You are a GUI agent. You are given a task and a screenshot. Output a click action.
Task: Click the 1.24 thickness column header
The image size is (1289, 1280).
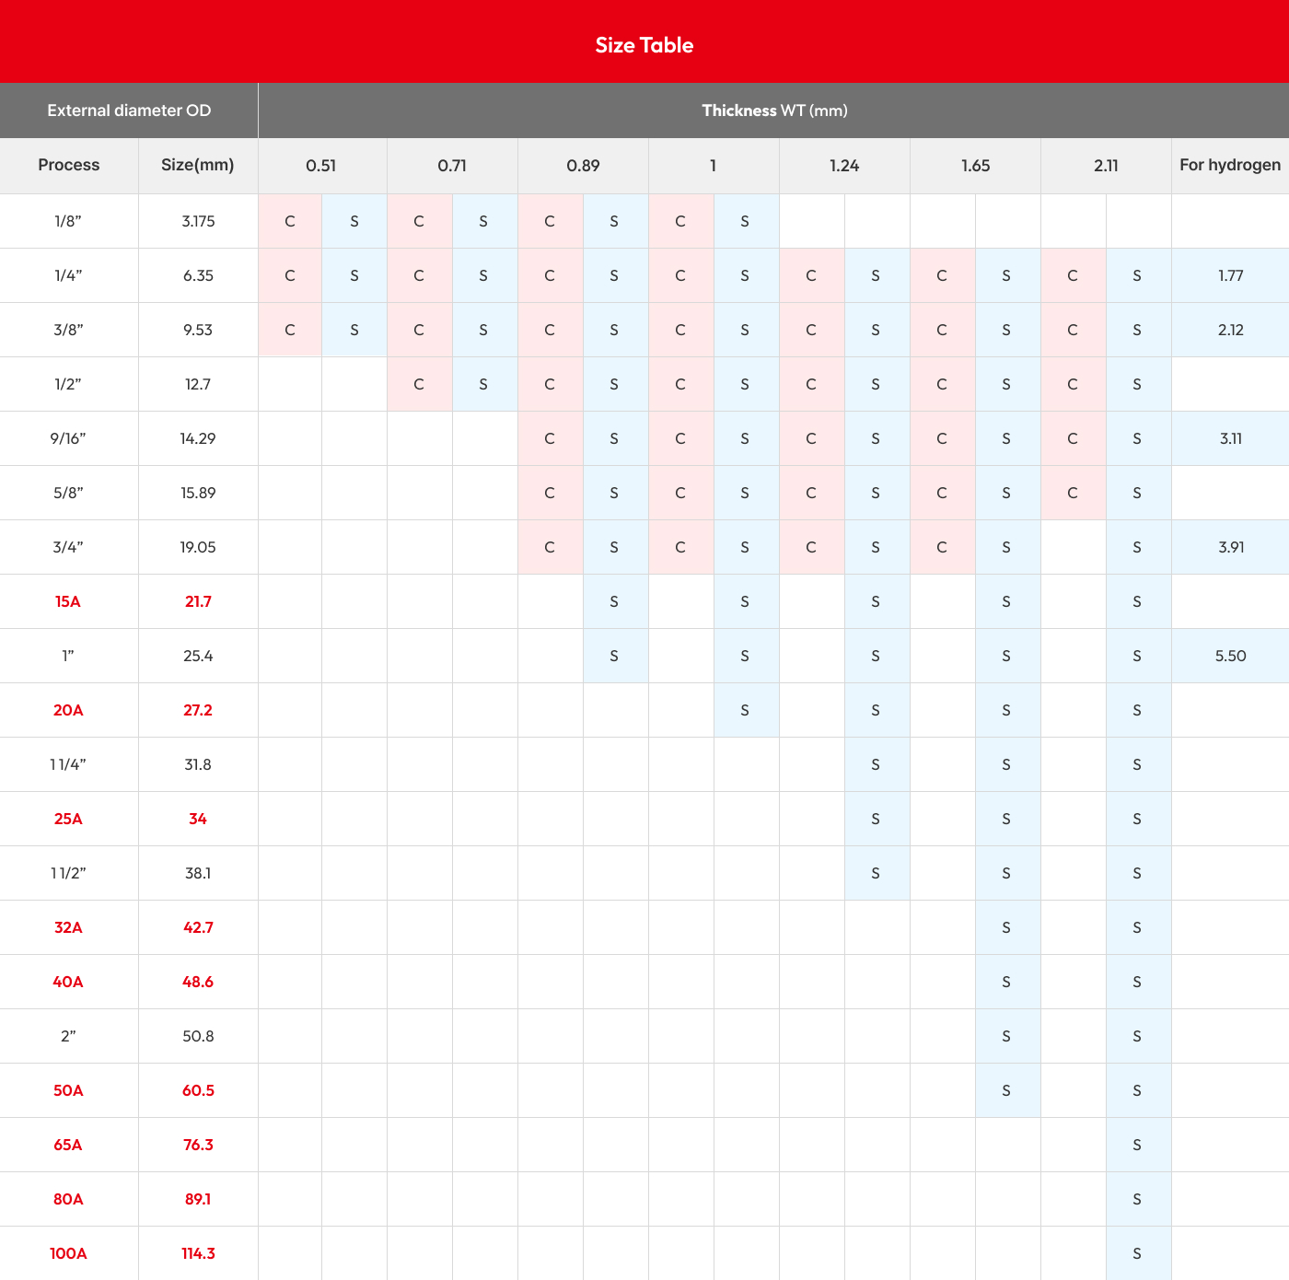coord(844,166)
